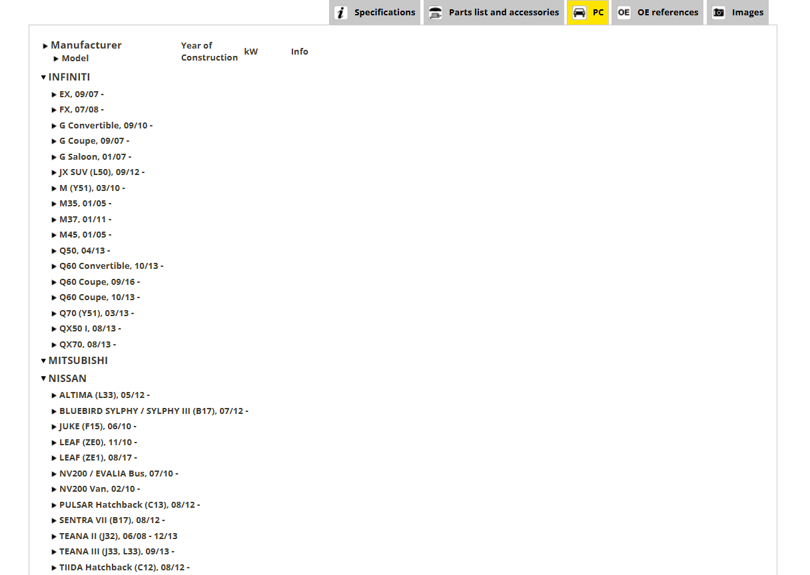This screenshot has height=575, width=810.
Task: Open Q70 (Y51), 03/13 row
Action: 97,313
